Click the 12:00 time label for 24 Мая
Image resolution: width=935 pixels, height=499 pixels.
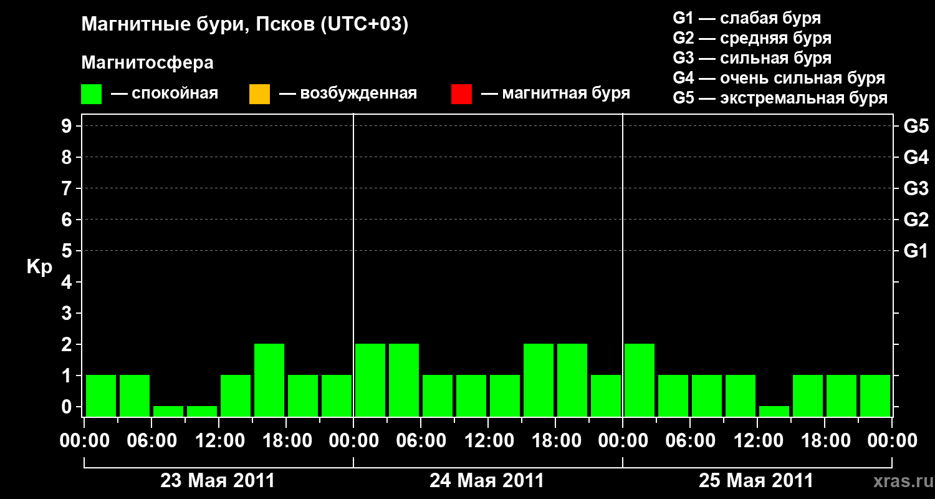click(x=488, y=441)
